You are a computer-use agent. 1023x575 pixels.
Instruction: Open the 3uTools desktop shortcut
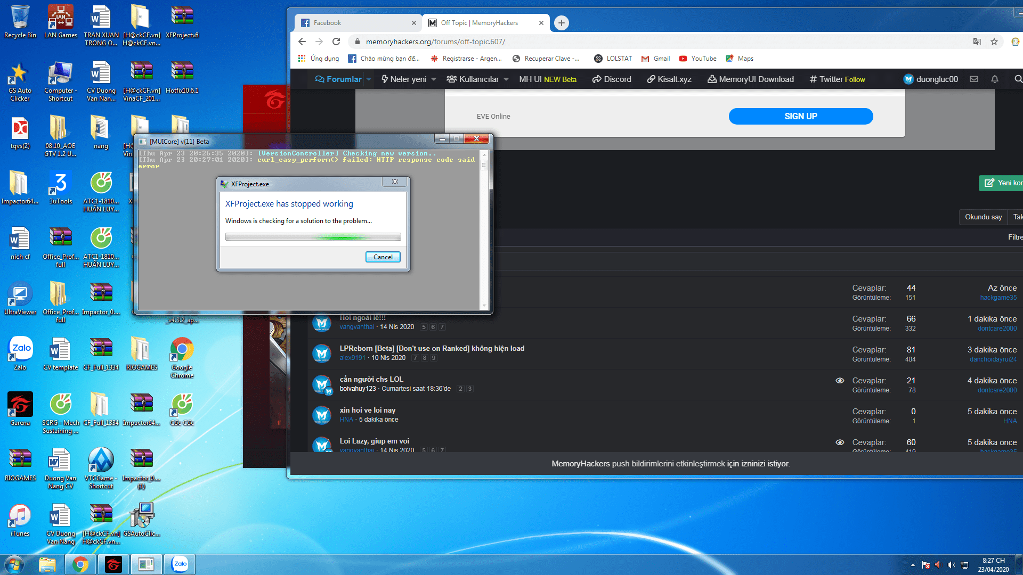pyautogui.click(x=60, y=187)
